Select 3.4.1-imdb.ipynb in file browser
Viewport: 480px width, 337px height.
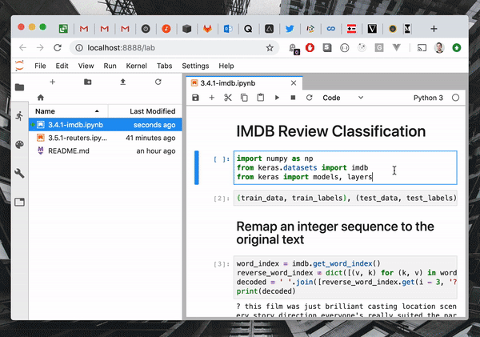[106, 125]
